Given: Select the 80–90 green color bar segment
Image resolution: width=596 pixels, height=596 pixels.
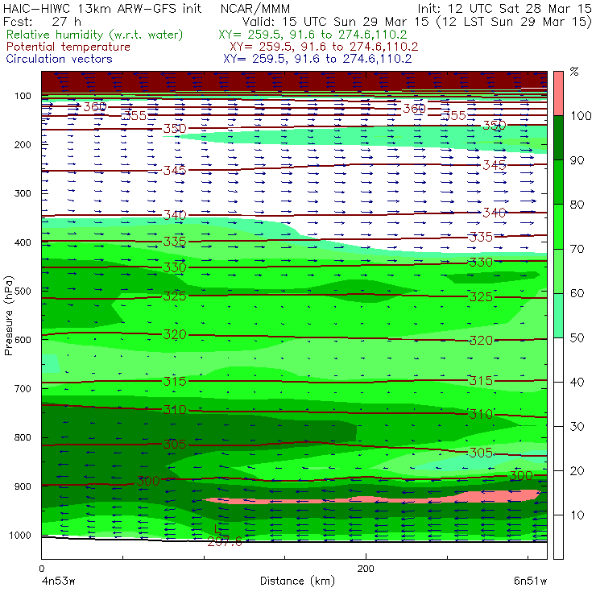Looking at the screenshot, I should pyautogui.click(x=558, y=182).
